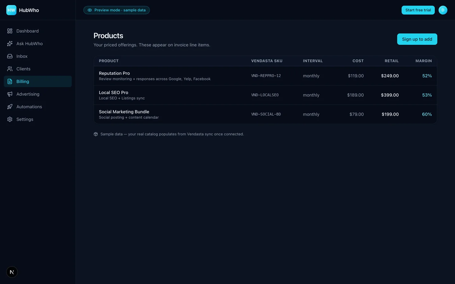Click the MARGIN column header
Viewport: 455px width, 284px height.
click(x=423, y=61)
